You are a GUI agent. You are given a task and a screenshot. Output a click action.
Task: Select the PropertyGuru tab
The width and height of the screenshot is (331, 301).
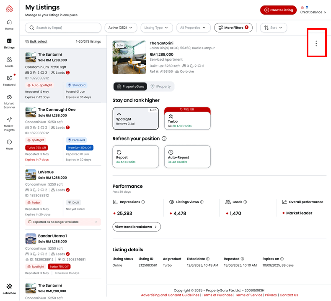click(x=129, y=87)
